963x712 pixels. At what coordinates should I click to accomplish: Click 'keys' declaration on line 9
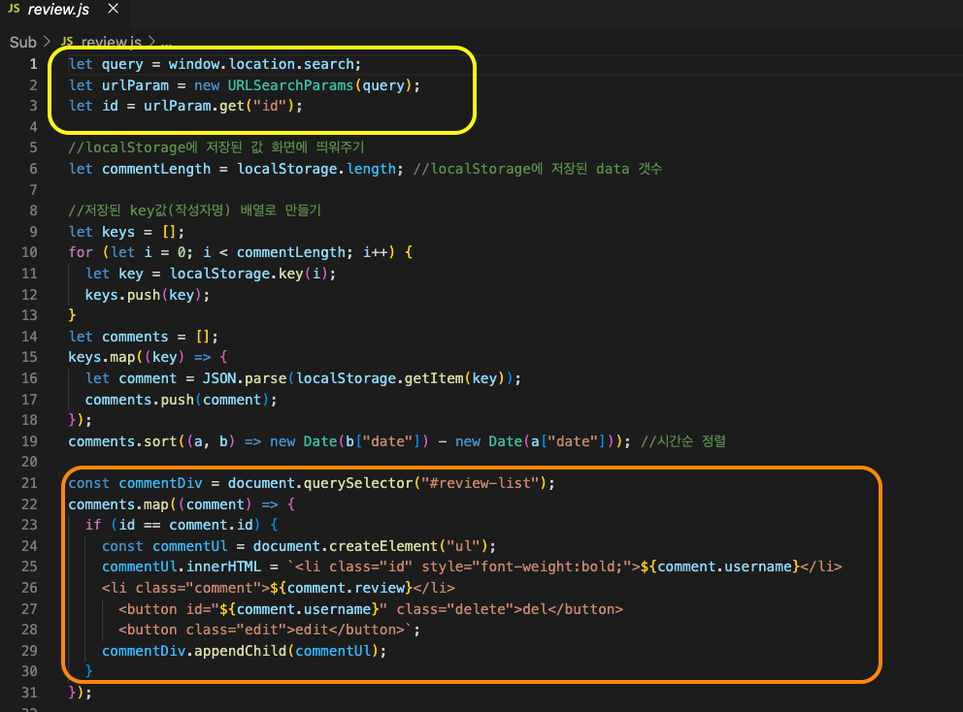(118, 232)
